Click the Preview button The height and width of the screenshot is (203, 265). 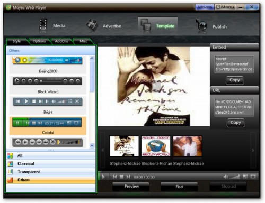131,187
